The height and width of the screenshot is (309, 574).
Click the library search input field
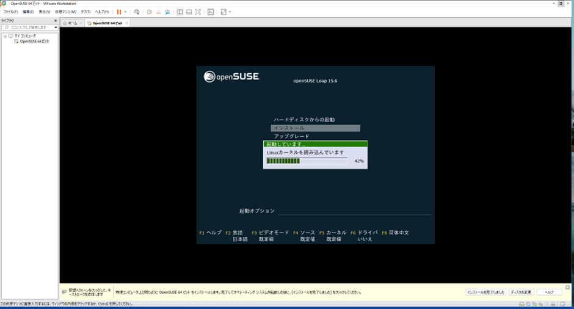[31, 27]
